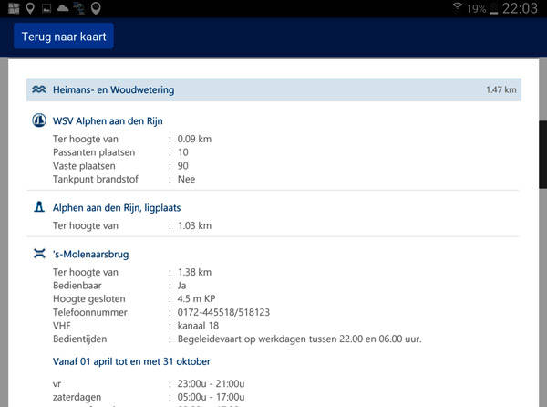The width and height of the screenshot is (547, 407).
Task: Tap the Wi-Fi icon in status bar
Action: click(x=456, y=8)
